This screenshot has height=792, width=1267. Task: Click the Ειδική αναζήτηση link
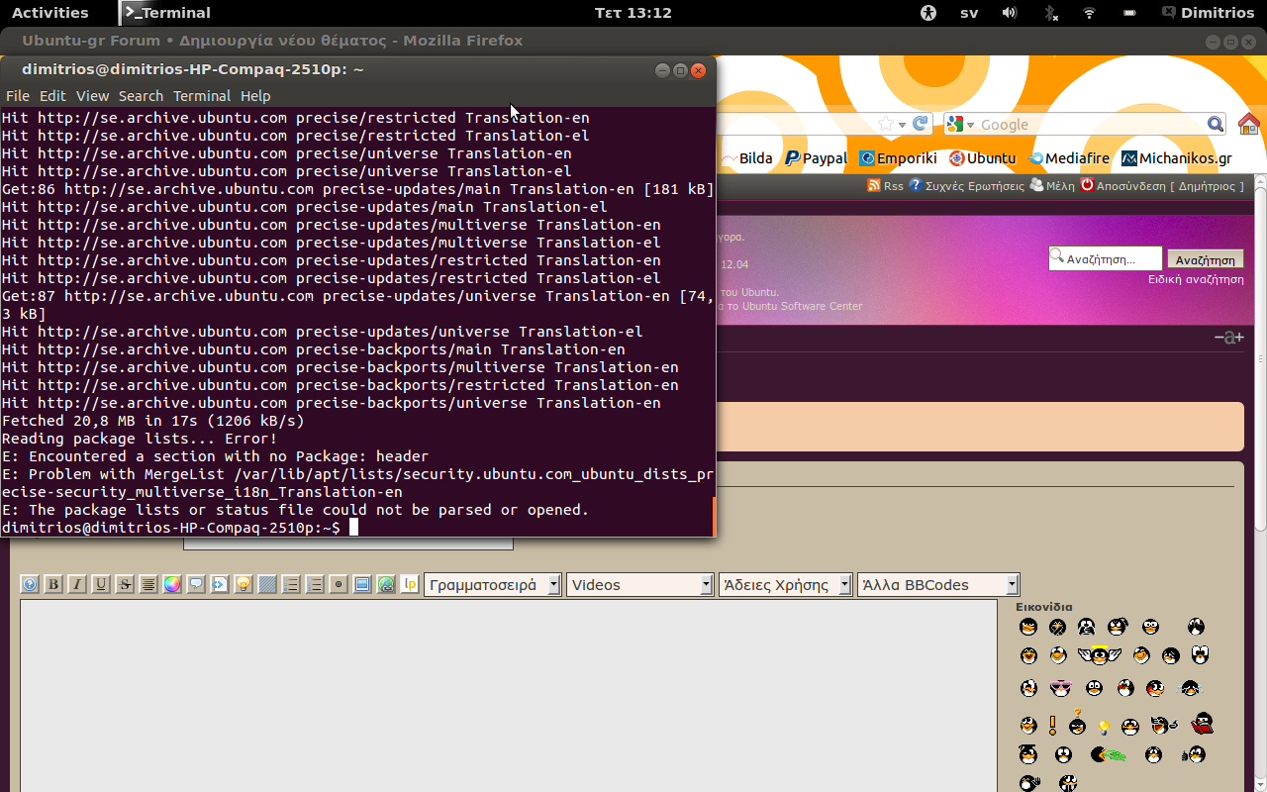[1195, 279]
